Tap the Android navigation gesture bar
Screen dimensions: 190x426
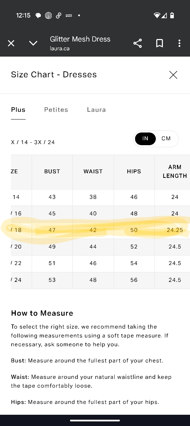point(95,420)
